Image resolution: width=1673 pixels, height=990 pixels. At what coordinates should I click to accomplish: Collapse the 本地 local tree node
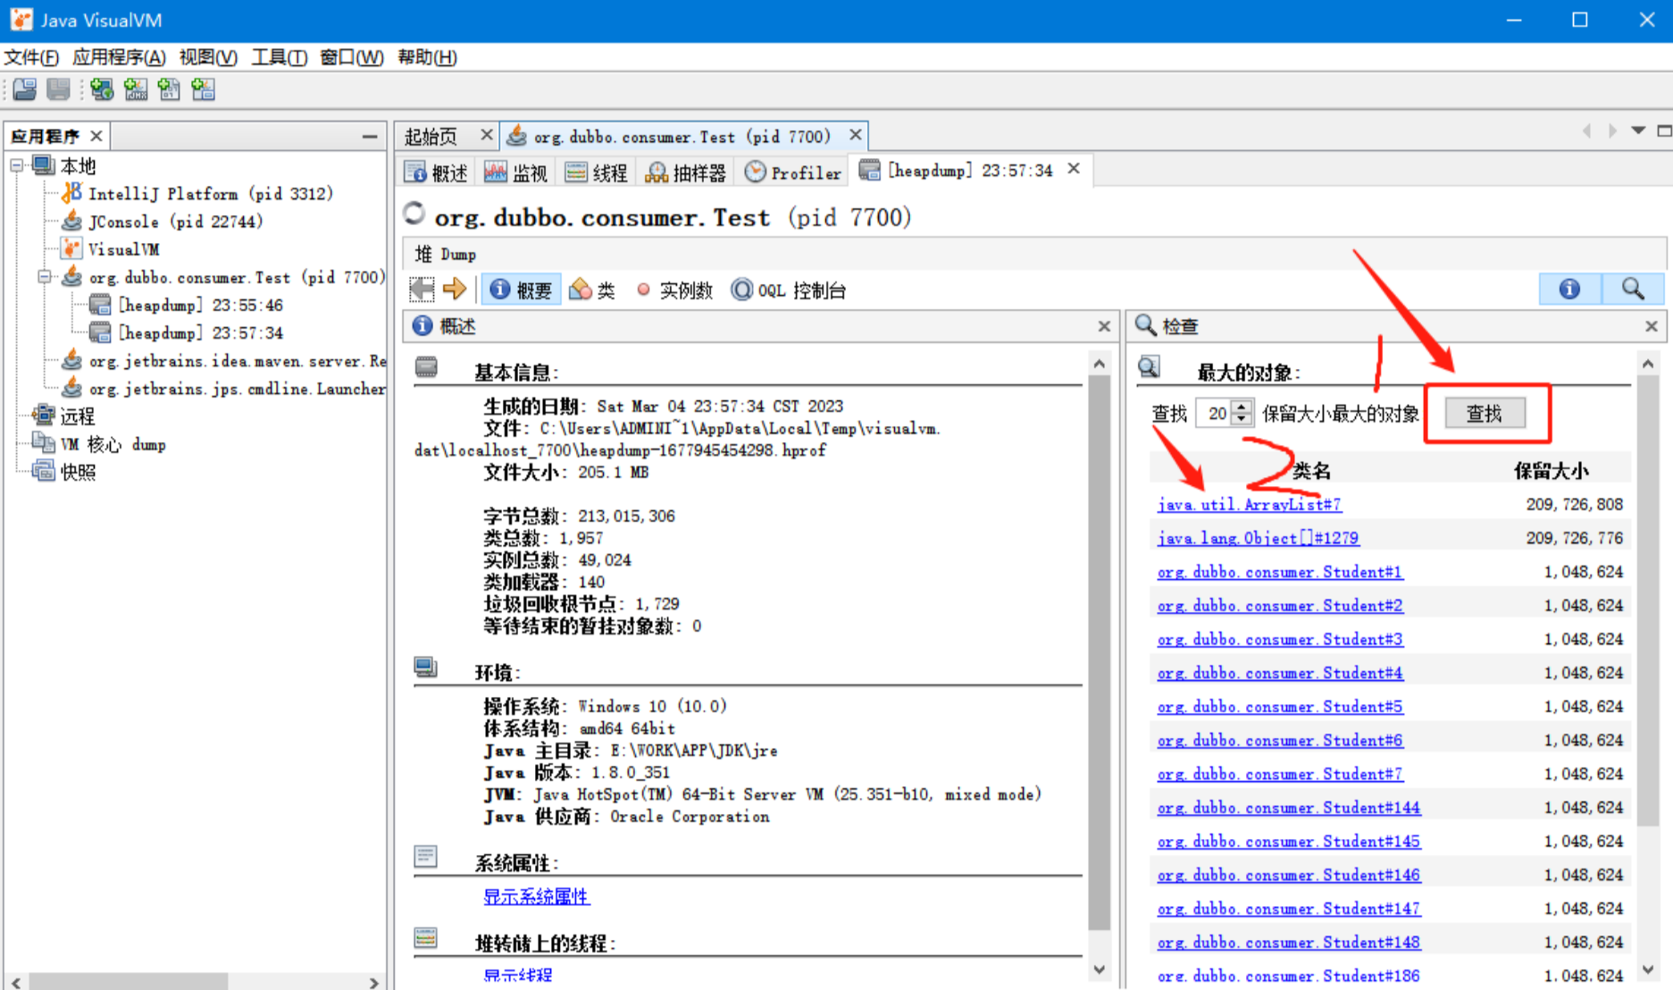point(16,165)
